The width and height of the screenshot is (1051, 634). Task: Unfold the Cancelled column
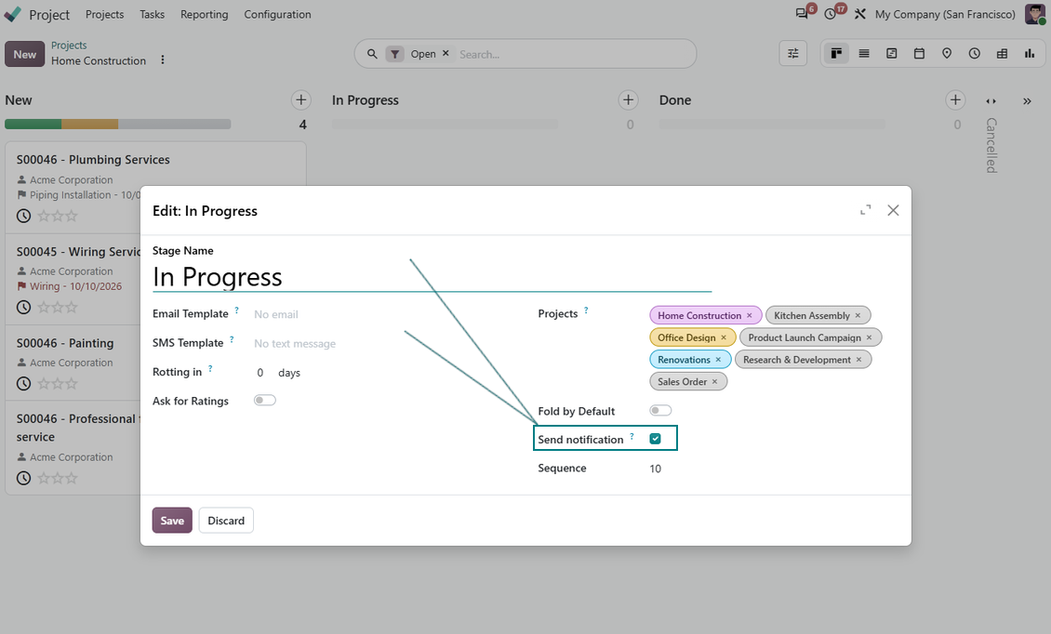tap(991, 101)
